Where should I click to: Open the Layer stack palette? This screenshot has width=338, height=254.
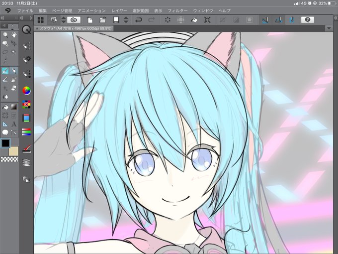(x=26, y=162)
